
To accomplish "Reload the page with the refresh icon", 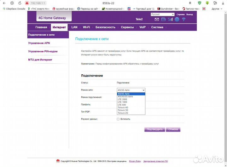I will pos(20,3).
